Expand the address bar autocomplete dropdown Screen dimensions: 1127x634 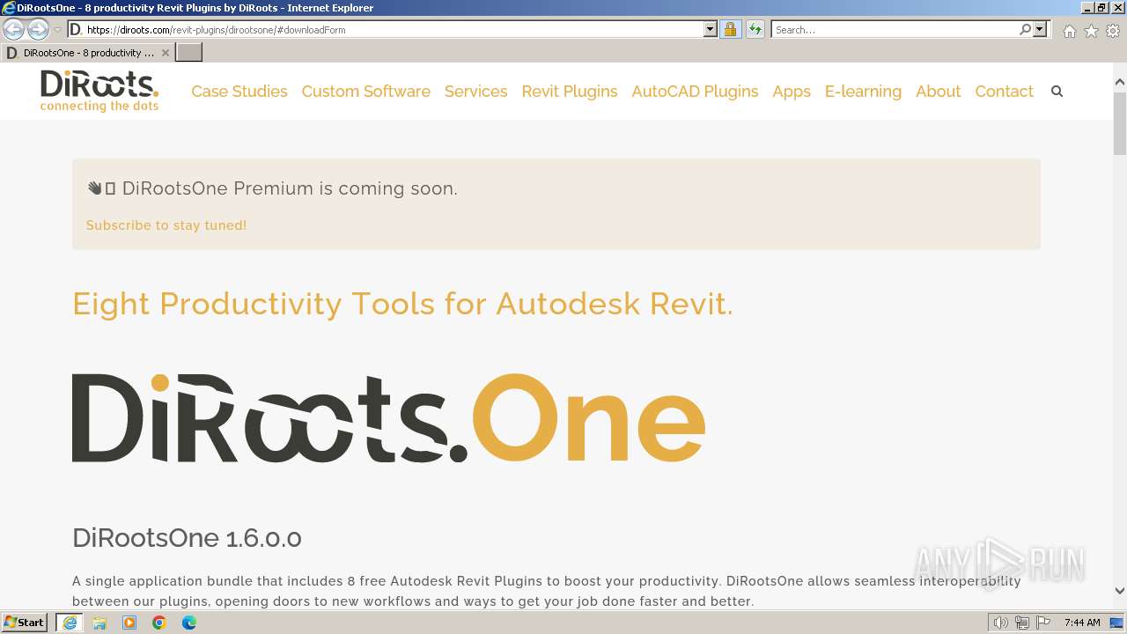pyautogui.click(x=711, y=29)
